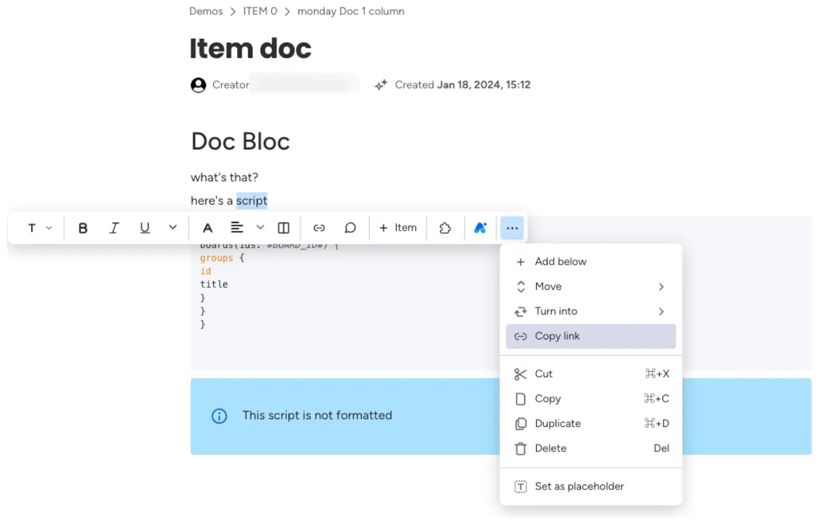827x520 pixels.
Task: Apply italic formatting to the selection
Action: (114, 228)
